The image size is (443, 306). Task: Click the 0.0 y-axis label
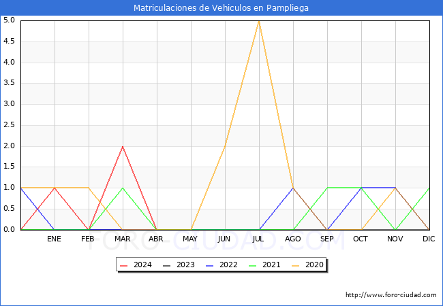[x=9, y=230]
